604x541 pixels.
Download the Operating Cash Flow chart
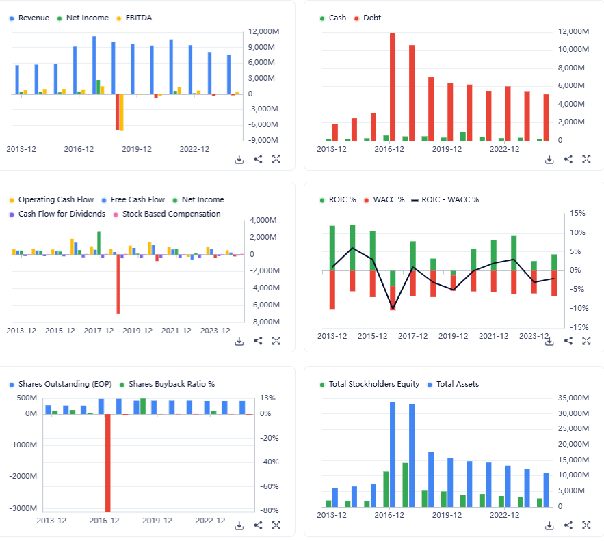239,341
